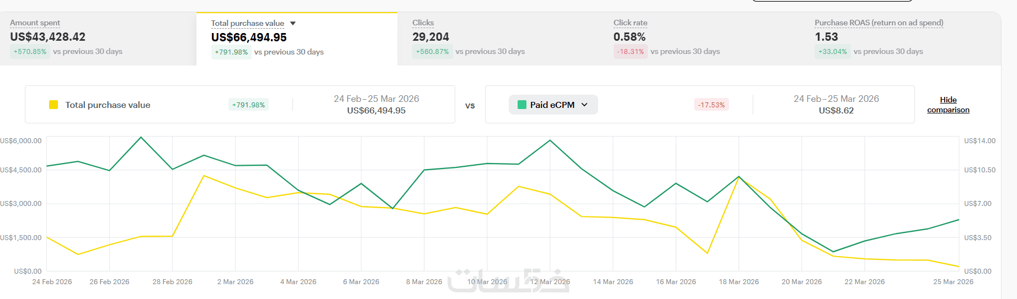Click the 12 Mar 2026 axis date label
The width and height of the screenshot is (1017, 299).
pyautogui.click(x=550, y=282)
